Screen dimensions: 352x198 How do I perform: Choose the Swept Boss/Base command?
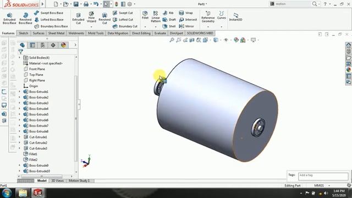[49, 13]
